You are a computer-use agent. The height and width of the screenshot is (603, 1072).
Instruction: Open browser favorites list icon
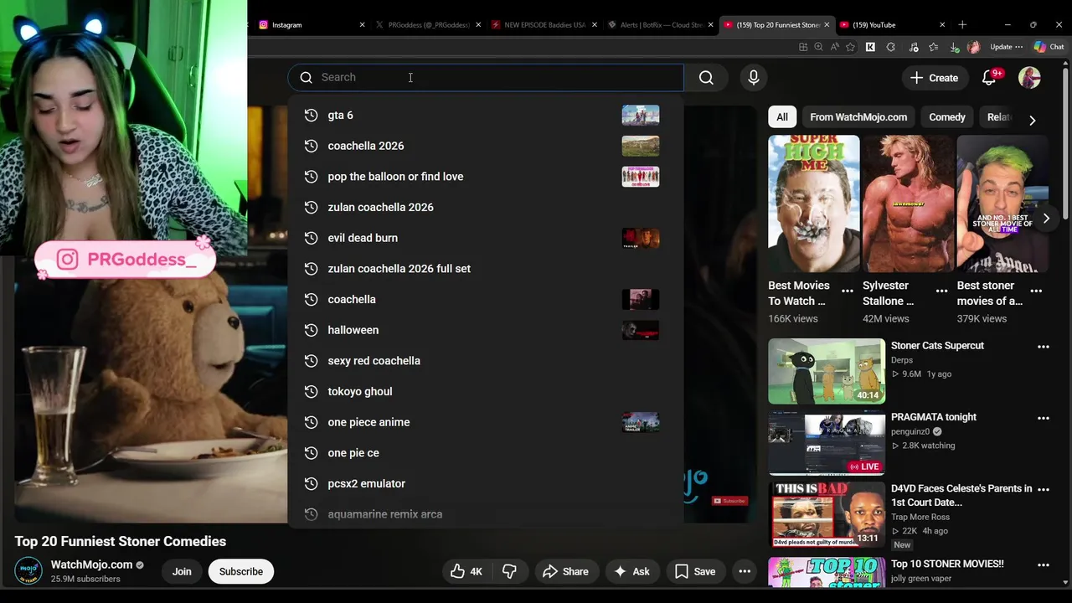tap(933, 47)
